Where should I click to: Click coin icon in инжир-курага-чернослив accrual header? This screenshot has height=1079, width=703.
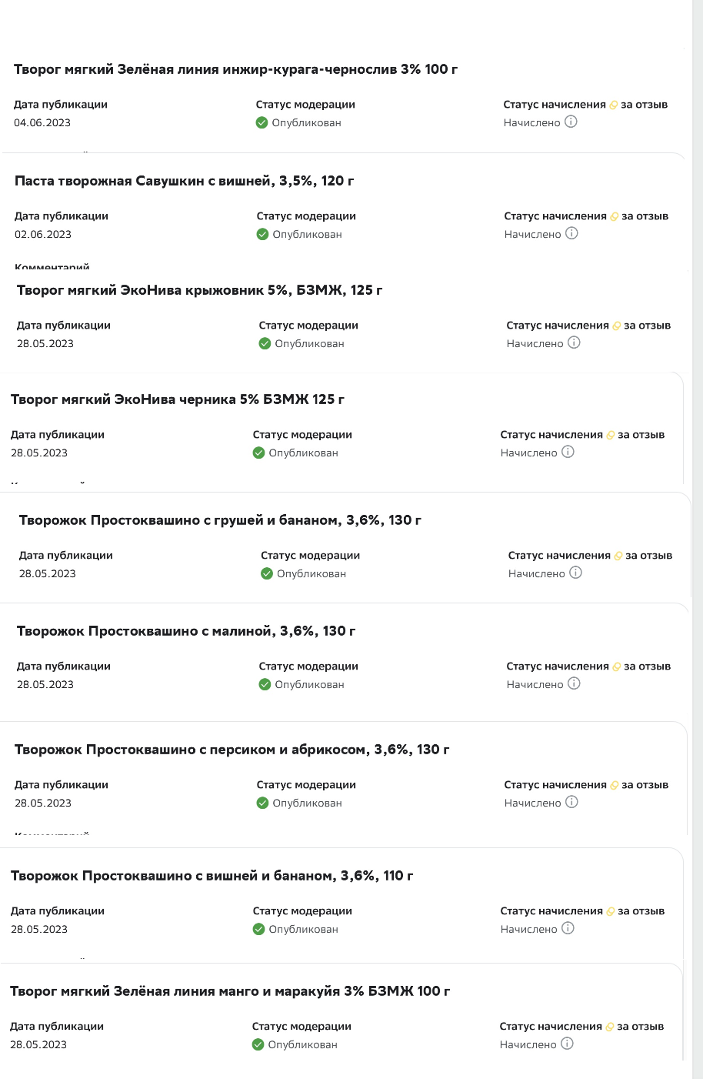614,105
